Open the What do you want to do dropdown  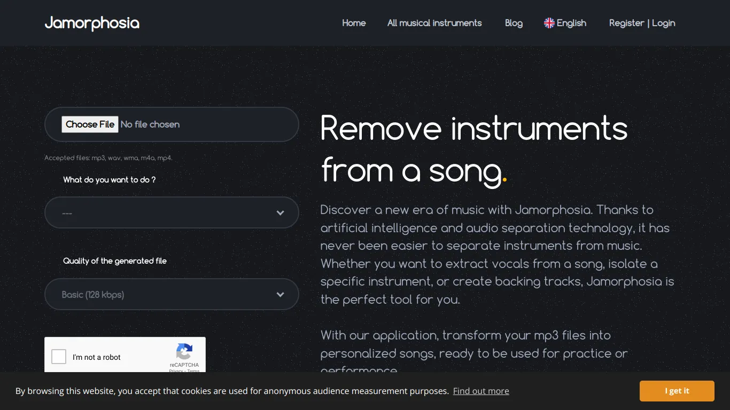click(x=172, y=212)
